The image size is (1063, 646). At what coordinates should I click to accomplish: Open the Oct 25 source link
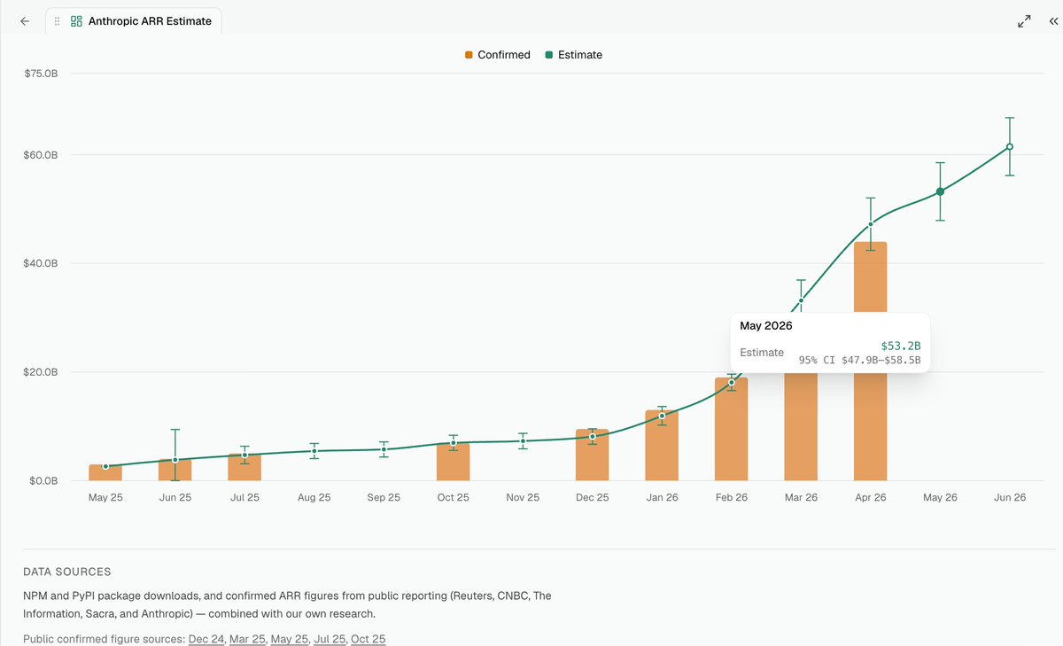[x=368, y=639]
